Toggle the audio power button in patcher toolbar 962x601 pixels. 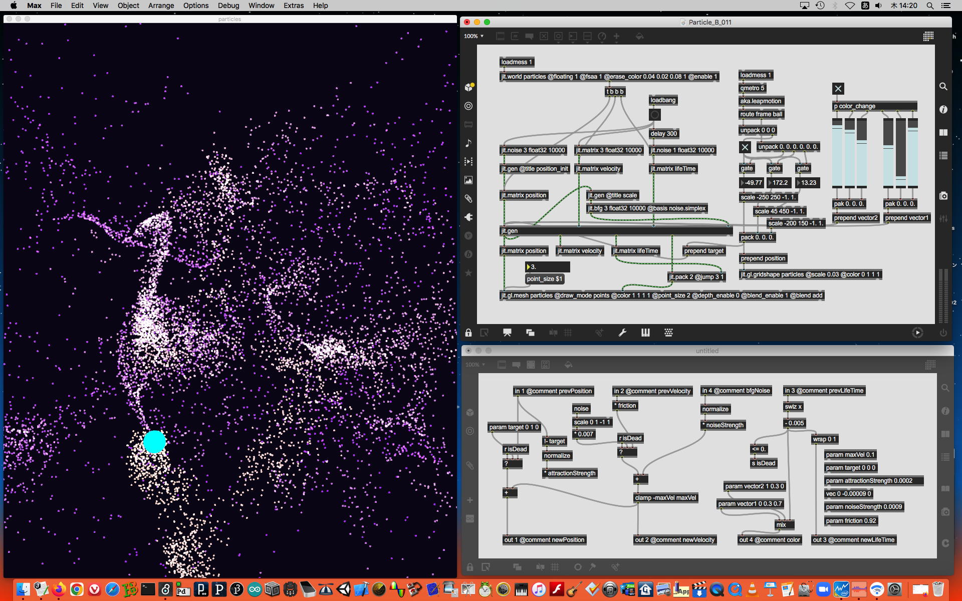click(943, 333)
